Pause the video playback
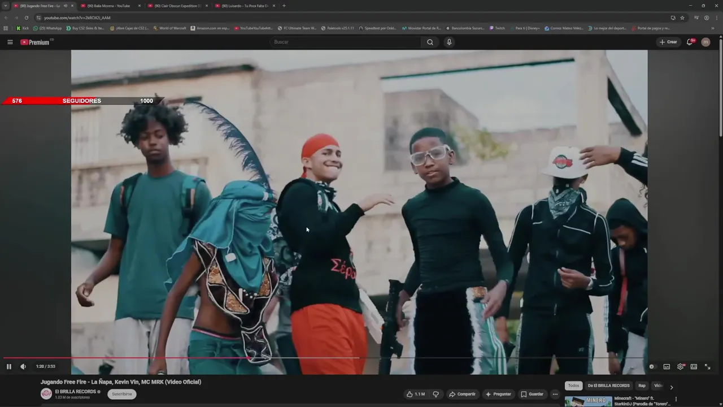Image resolution: width=723 pixels, height=407 pixels. tap(8, 366)
